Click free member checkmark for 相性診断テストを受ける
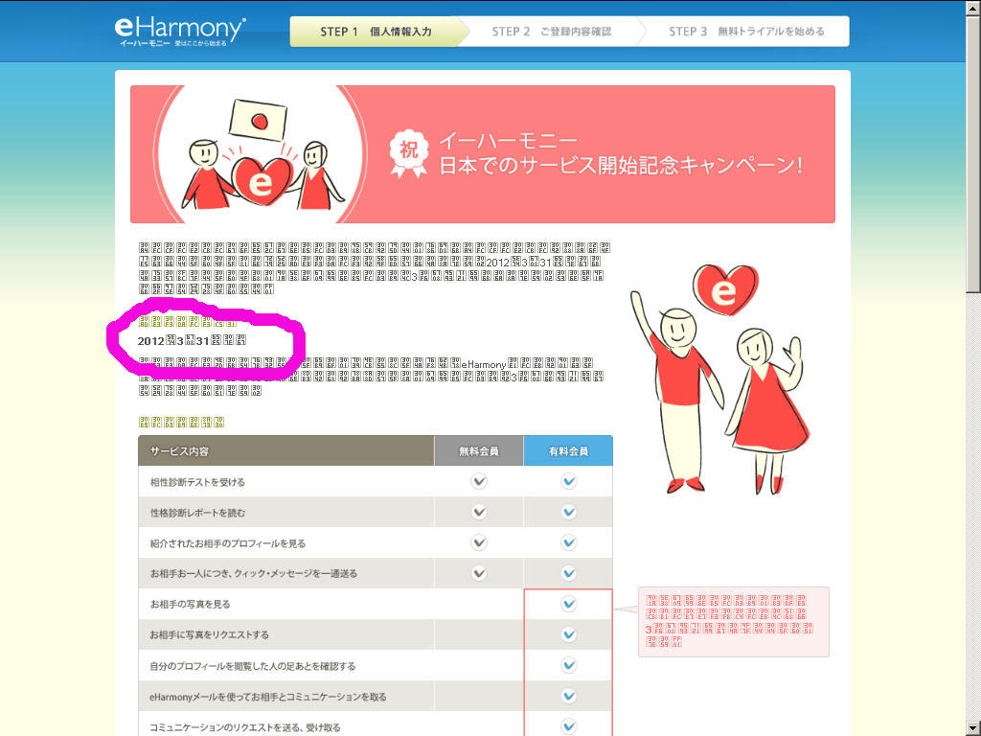The height and width of the screenshot is (736, 981). [x=479, y=481]
